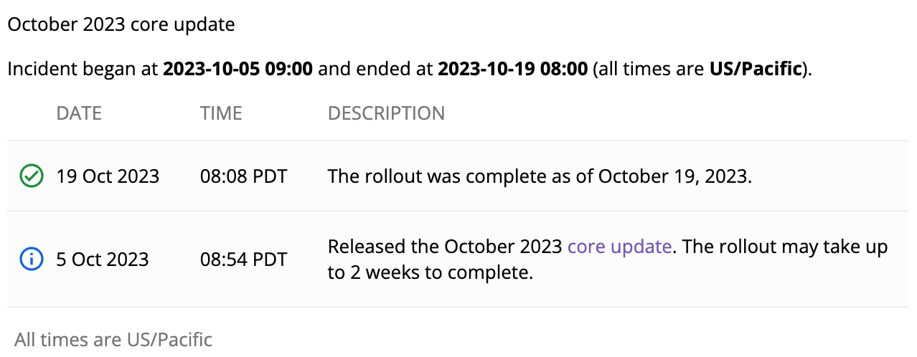This screenshot has width=917, height=357.
Task: Click the 08:08 PDT time entry
Action: [243, 176]
